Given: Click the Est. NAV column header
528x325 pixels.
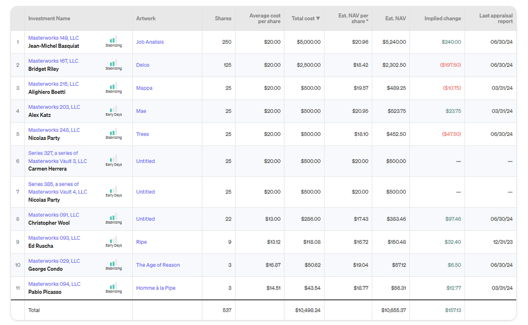Looking at the screenshot, I should pos(396,19).
